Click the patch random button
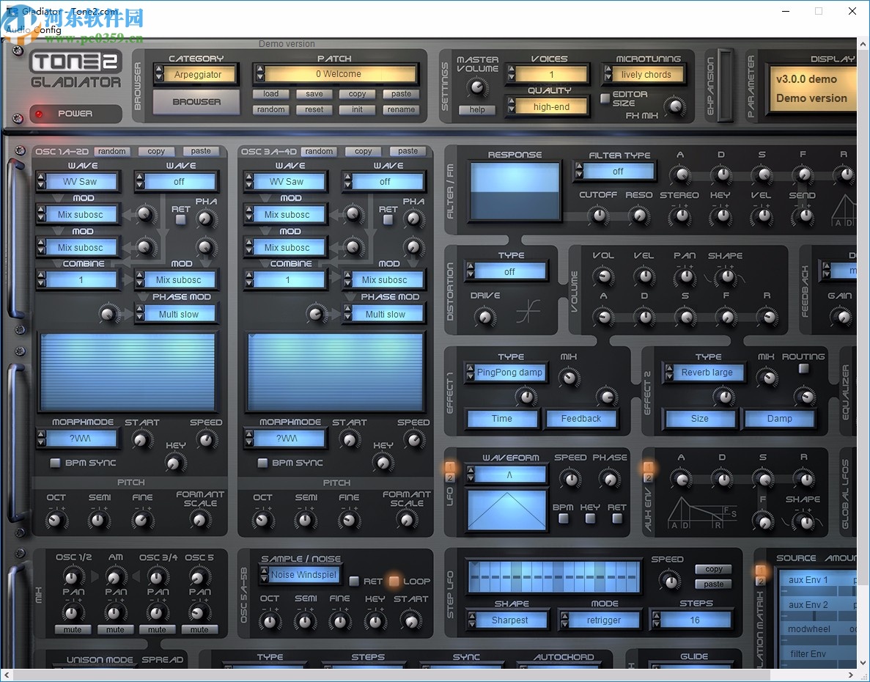Screen dimensions: 870x682 [270, 109]
